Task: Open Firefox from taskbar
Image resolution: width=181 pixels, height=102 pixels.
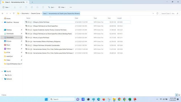Action: (x=104, y=99)
